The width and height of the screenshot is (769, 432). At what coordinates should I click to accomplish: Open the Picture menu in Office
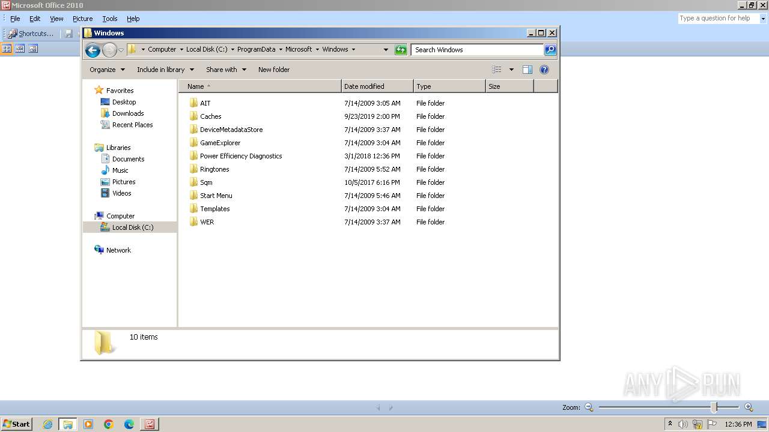[82, 19]
